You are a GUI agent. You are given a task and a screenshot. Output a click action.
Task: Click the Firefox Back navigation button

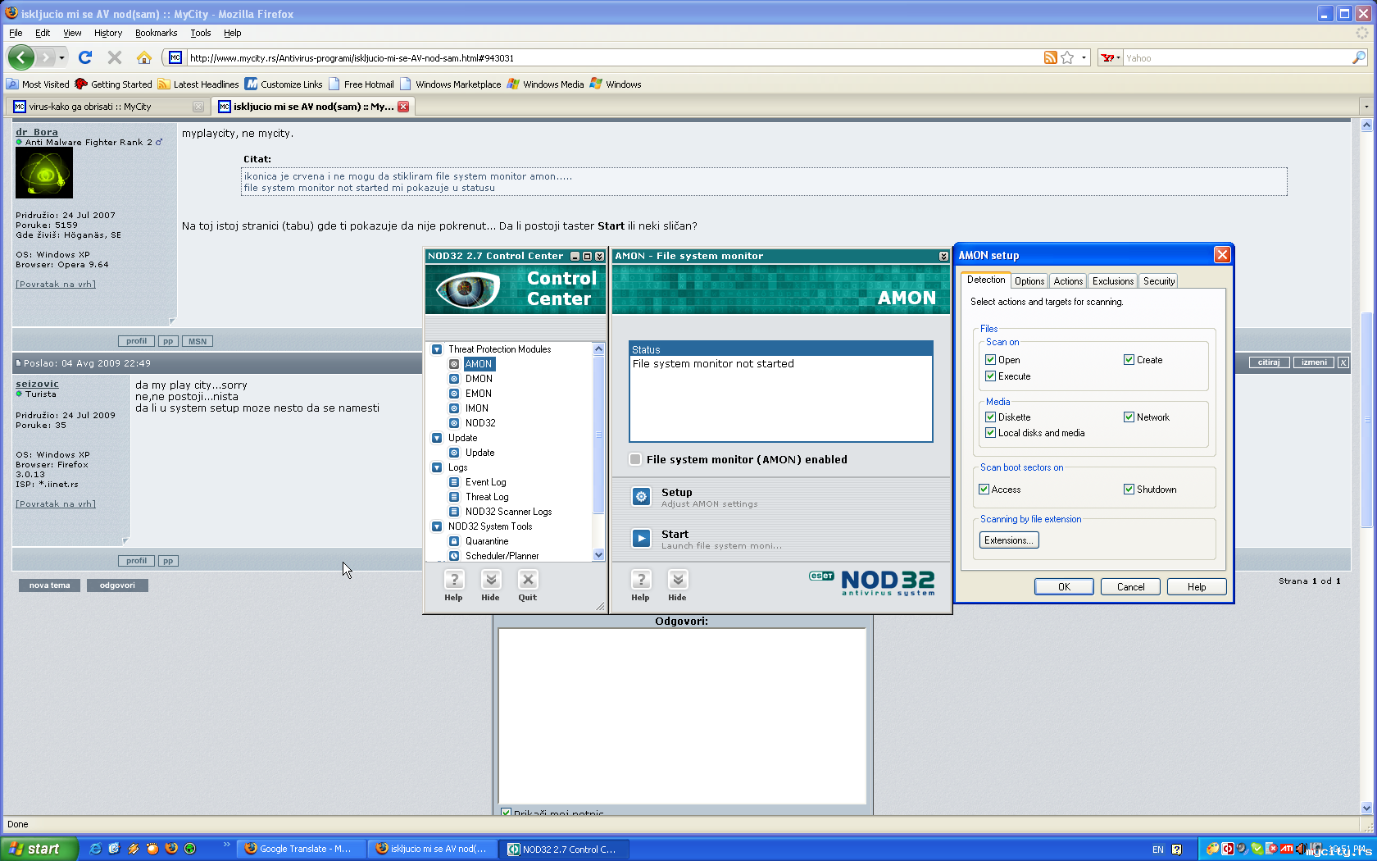pyautogui.click(x=20, y=57)
